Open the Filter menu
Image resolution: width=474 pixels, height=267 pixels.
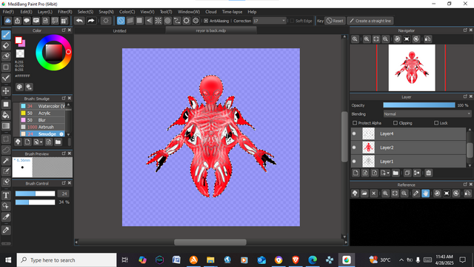pos(64,12)
